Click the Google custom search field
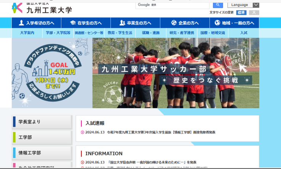This screenshot has width=281, height=169. pos(173,5)
